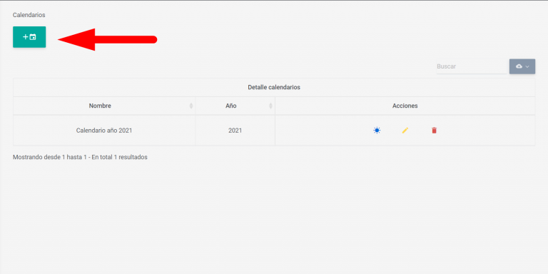Screen dimensions: 548x274
Task: Click the red arrow annotation
Action: point(107,39)
